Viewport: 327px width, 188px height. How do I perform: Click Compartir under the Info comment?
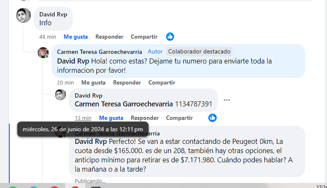click(x=144, y=37)
